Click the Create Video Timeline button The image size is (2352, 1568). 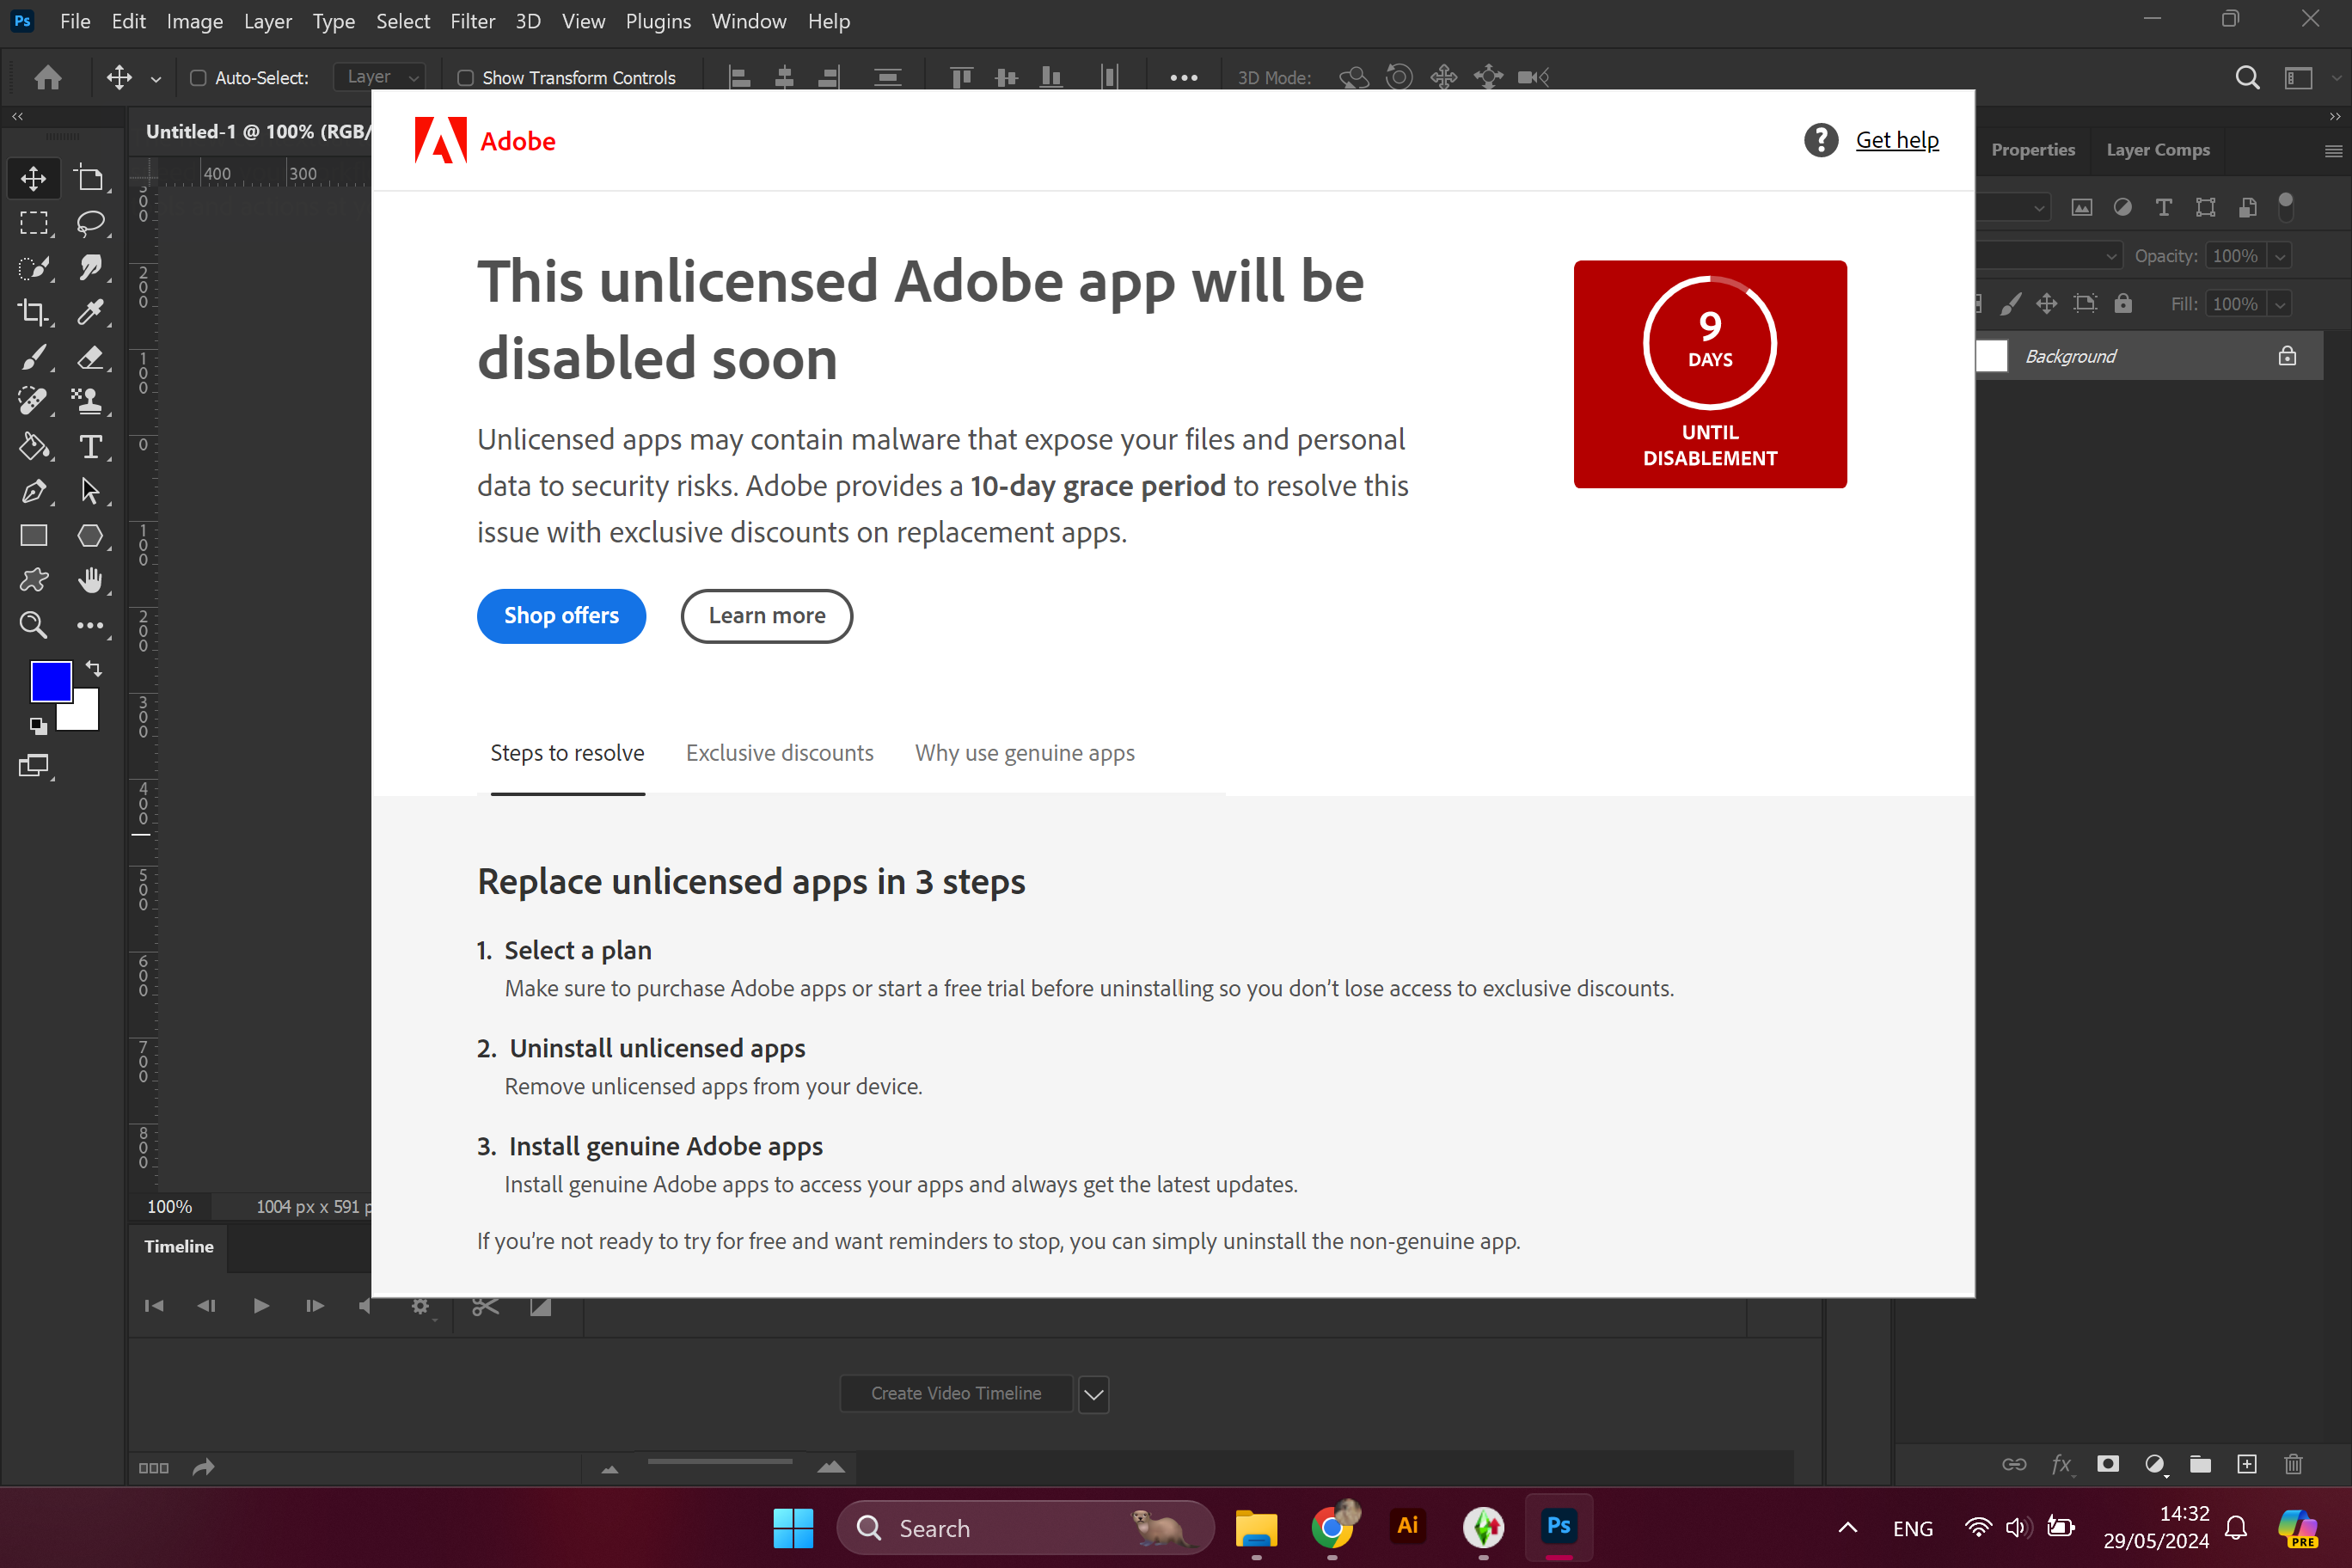(956, 1394)
